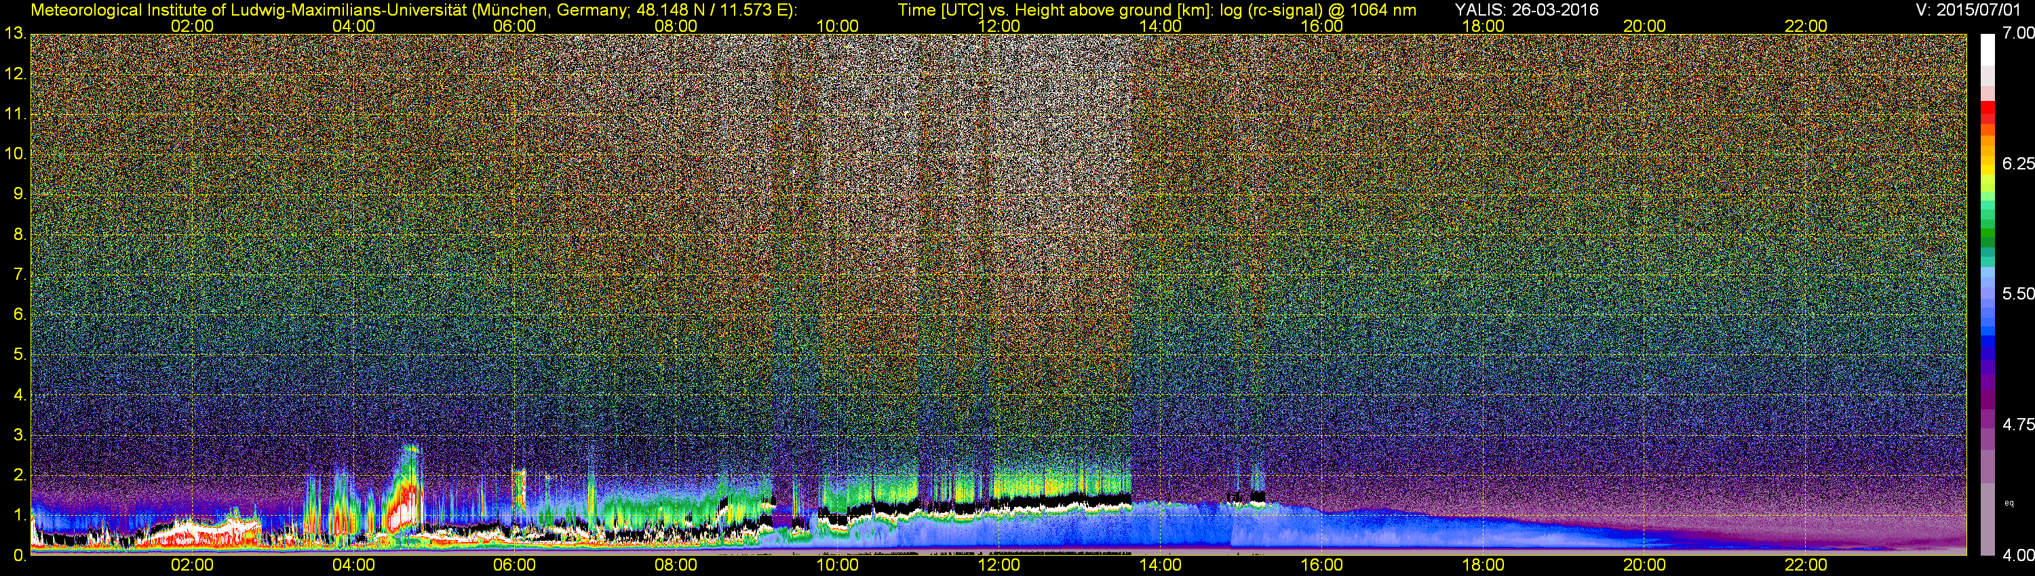Select the 4.75 value on the color scale
This screenshot has width=2035, height=576.
pos(2017,424)
